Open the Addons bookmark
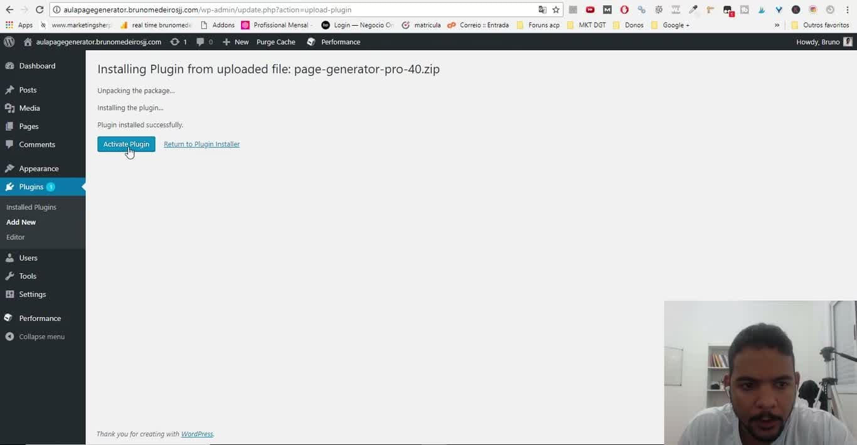Viewport: 857px width, 445px height. pyautogui.click(x=217, y=25)
